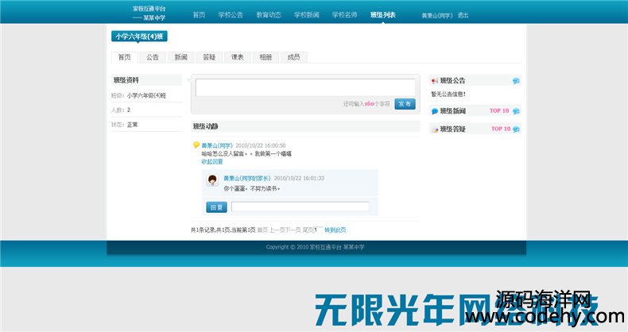Go to 学校新闻 in the top navigation
The width and height of the screenshot is (628, 332).
pyautogui.click(x=306, y=15)
